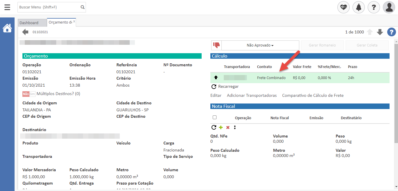Remove Nota Fiscal with red X icon

(x=228, y=127)
